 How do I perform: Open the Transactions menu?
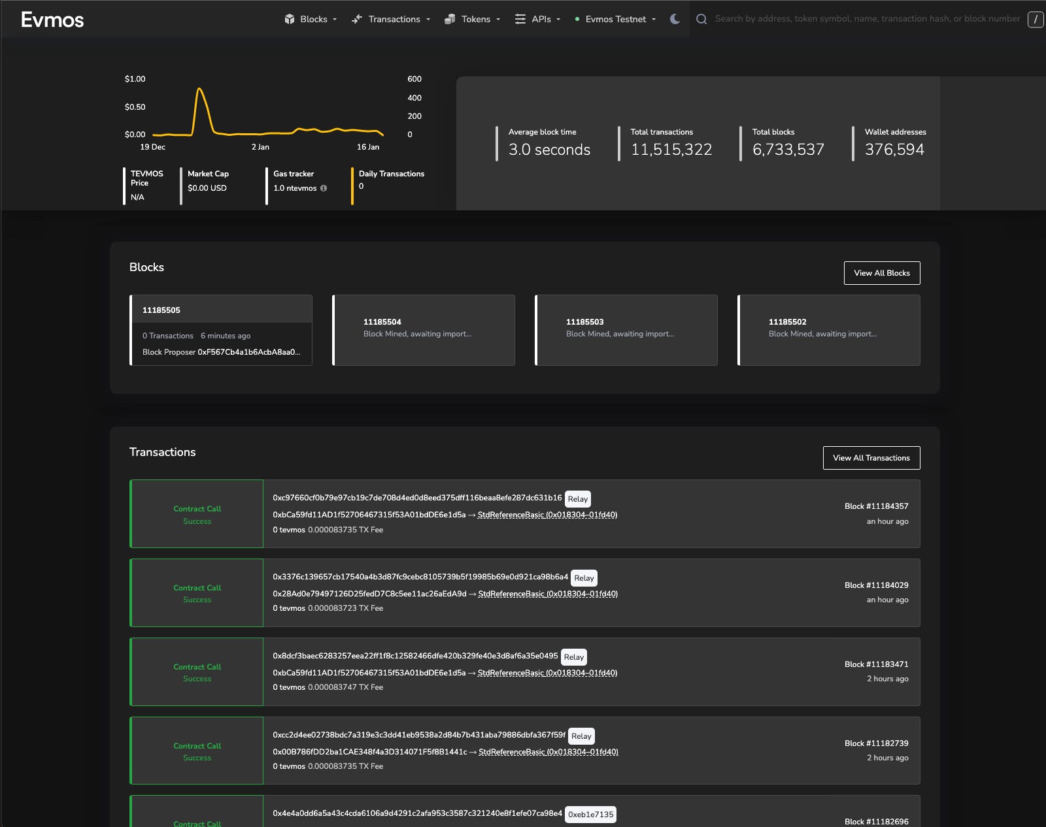coord(391,19)
